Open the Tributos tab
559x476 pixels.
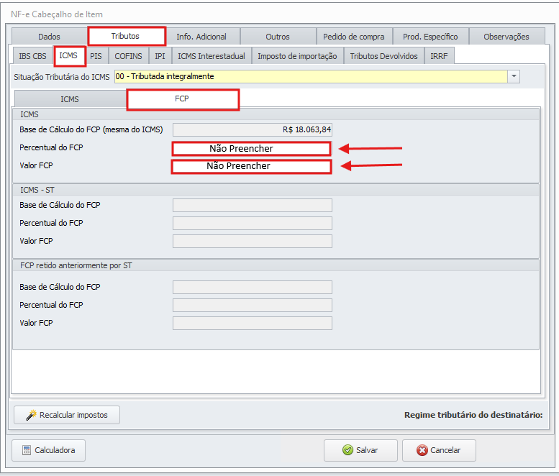(x=126, y=36)
